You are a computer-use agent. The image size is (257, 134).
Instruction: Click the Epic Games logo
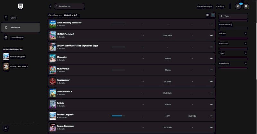pyautogui.click(x=21, y=6)
